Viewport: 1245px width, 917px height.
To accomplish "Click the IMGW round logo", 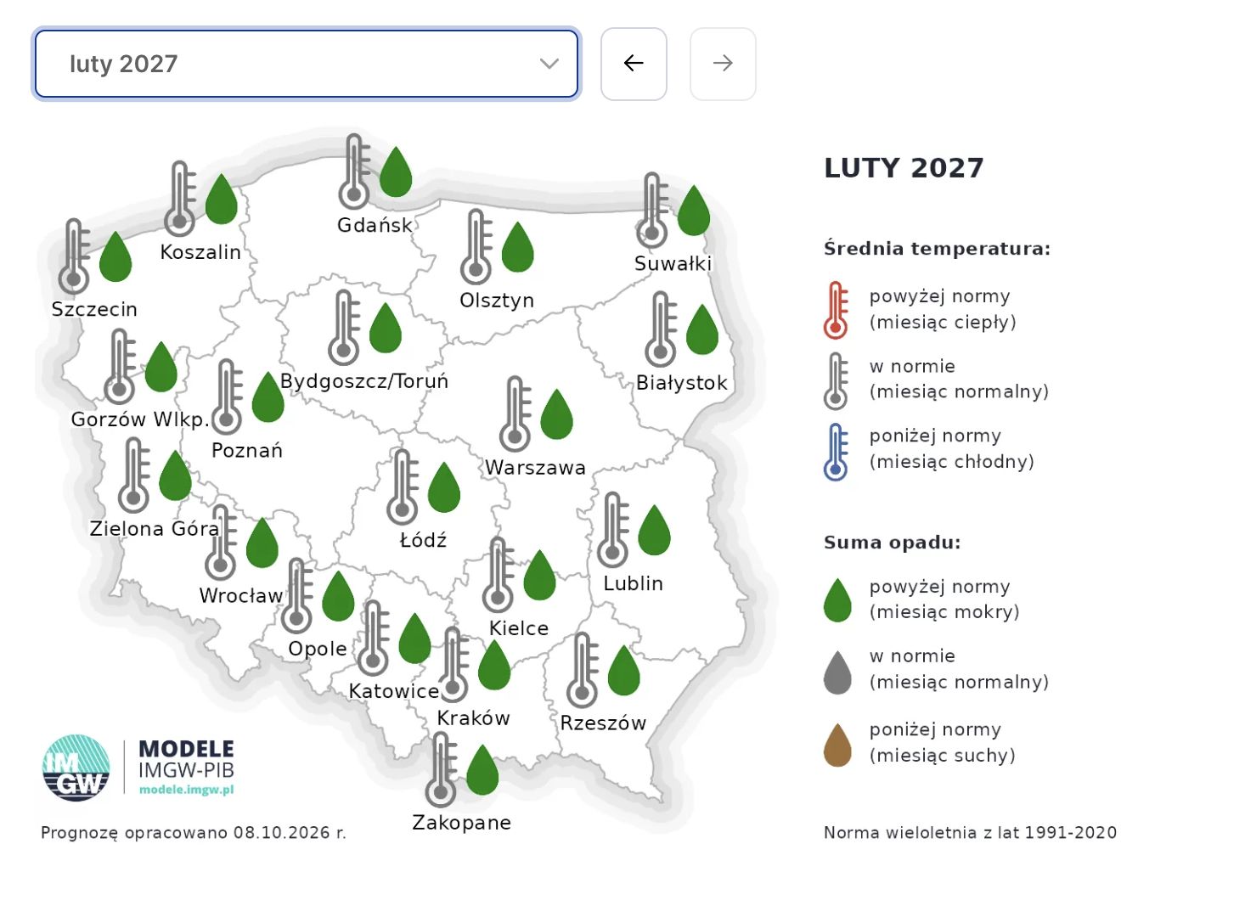I will coord(76,768).
